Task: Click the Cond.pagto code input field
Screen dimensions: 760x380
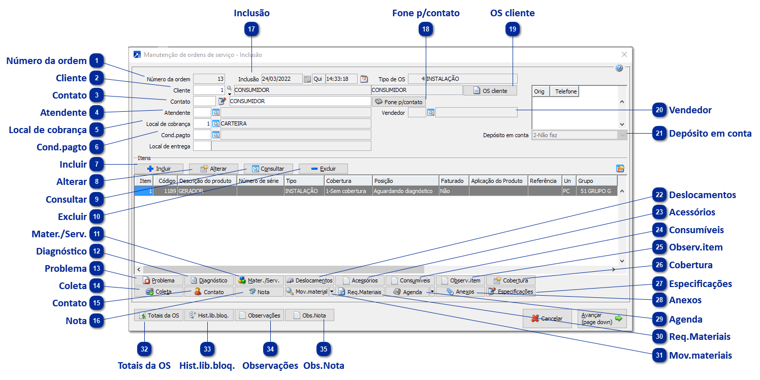Action: click(202, 135)
